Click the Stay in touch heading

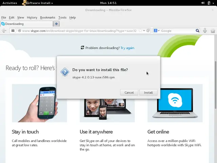click(25, 132)
